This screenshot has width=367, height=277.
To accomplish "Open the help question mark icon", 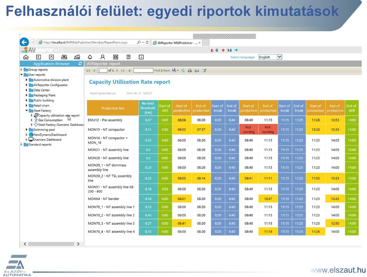I will 128,57.
